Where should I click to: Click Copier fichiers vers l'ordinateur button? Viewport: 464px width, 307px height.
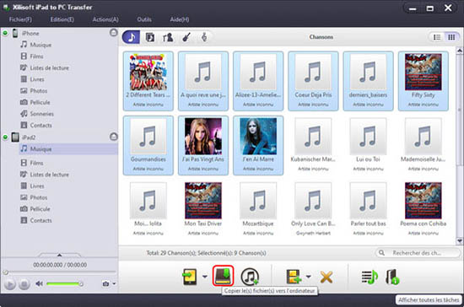tap(223, 276)
